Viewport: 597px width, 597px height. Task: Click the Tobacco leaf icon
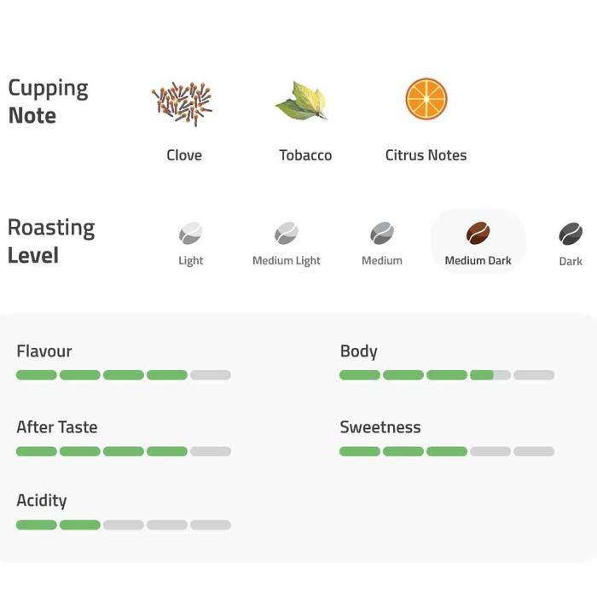[302, 101]
